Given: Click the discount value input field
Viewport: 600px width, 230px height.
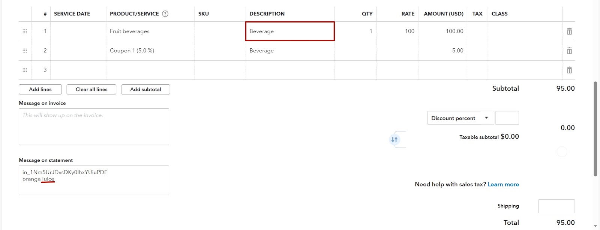Looking at the screenshot, I should click(507, 118).
